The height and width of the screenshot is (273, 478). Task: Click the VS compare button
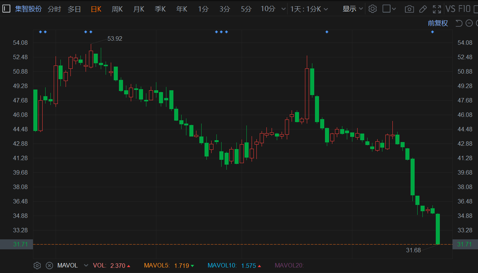tap(450, 9)
